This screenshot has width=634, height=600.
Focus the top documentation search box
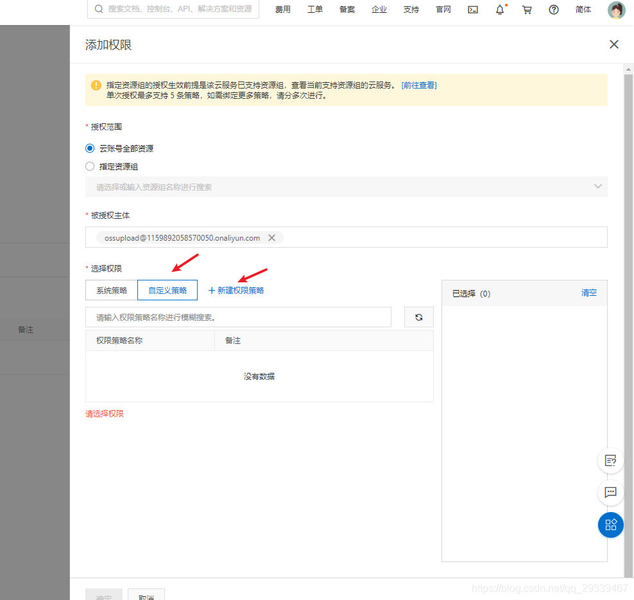pyautogui.click(x=173, y=9)
